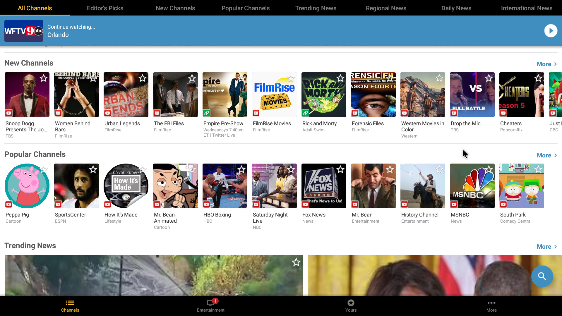Click the WFTV 9 abc logo
The width and height of the screenshot is (562, 316).
pos(24,31)
